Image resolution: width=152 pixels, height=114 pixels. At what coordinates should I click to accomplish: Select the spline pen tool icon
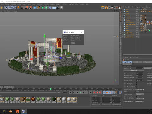pos(39,8)
